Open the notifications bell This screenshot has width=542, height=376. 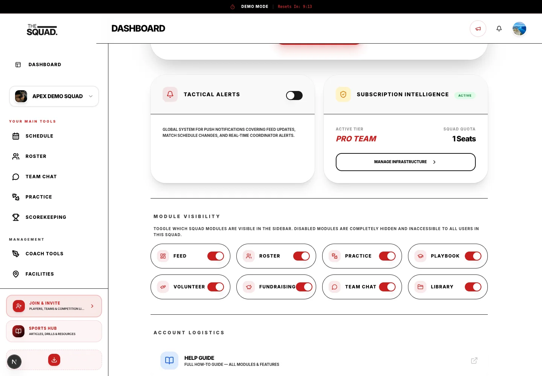pyautogui.click(x=499, y=29)
